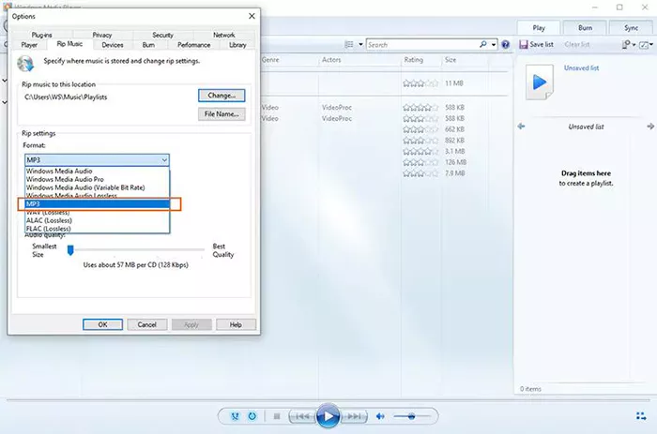657x434 pixels.
Task: Choose Windows Media Audio from the format list
Action: click(98, 171)
